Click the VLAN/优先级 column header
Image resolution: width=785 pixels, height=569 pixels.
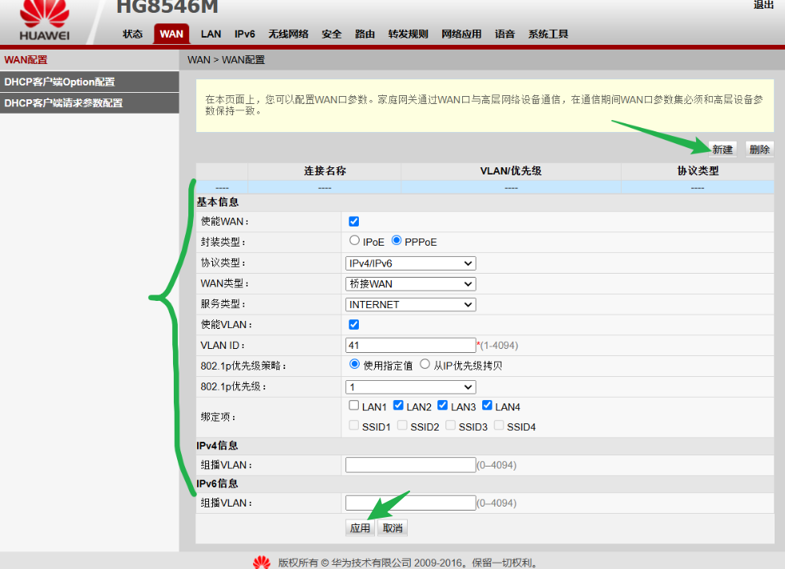click(511, 171)
